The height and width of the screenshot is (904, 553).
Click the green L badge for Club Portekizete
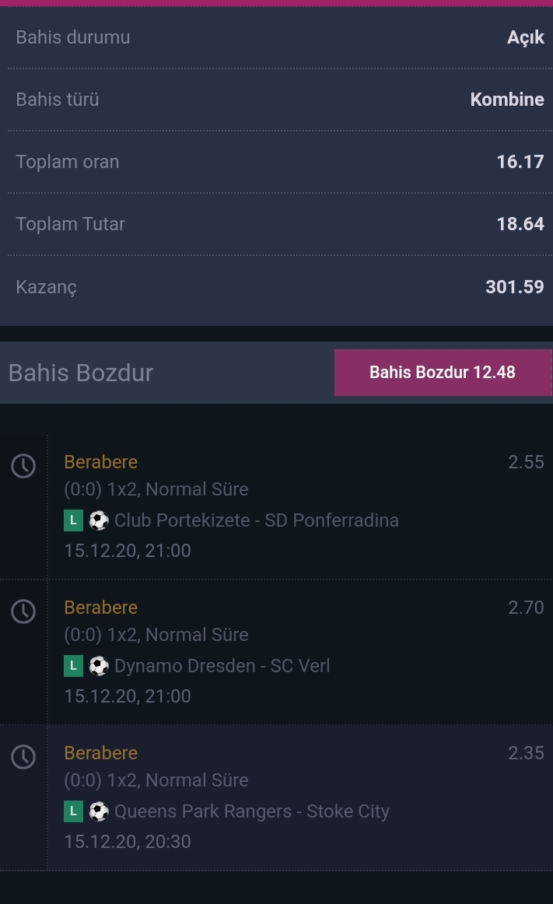pos(73,520)
